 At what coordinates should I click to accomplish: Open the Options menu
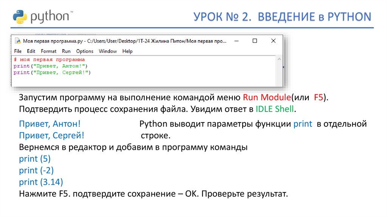coord(85,51)
